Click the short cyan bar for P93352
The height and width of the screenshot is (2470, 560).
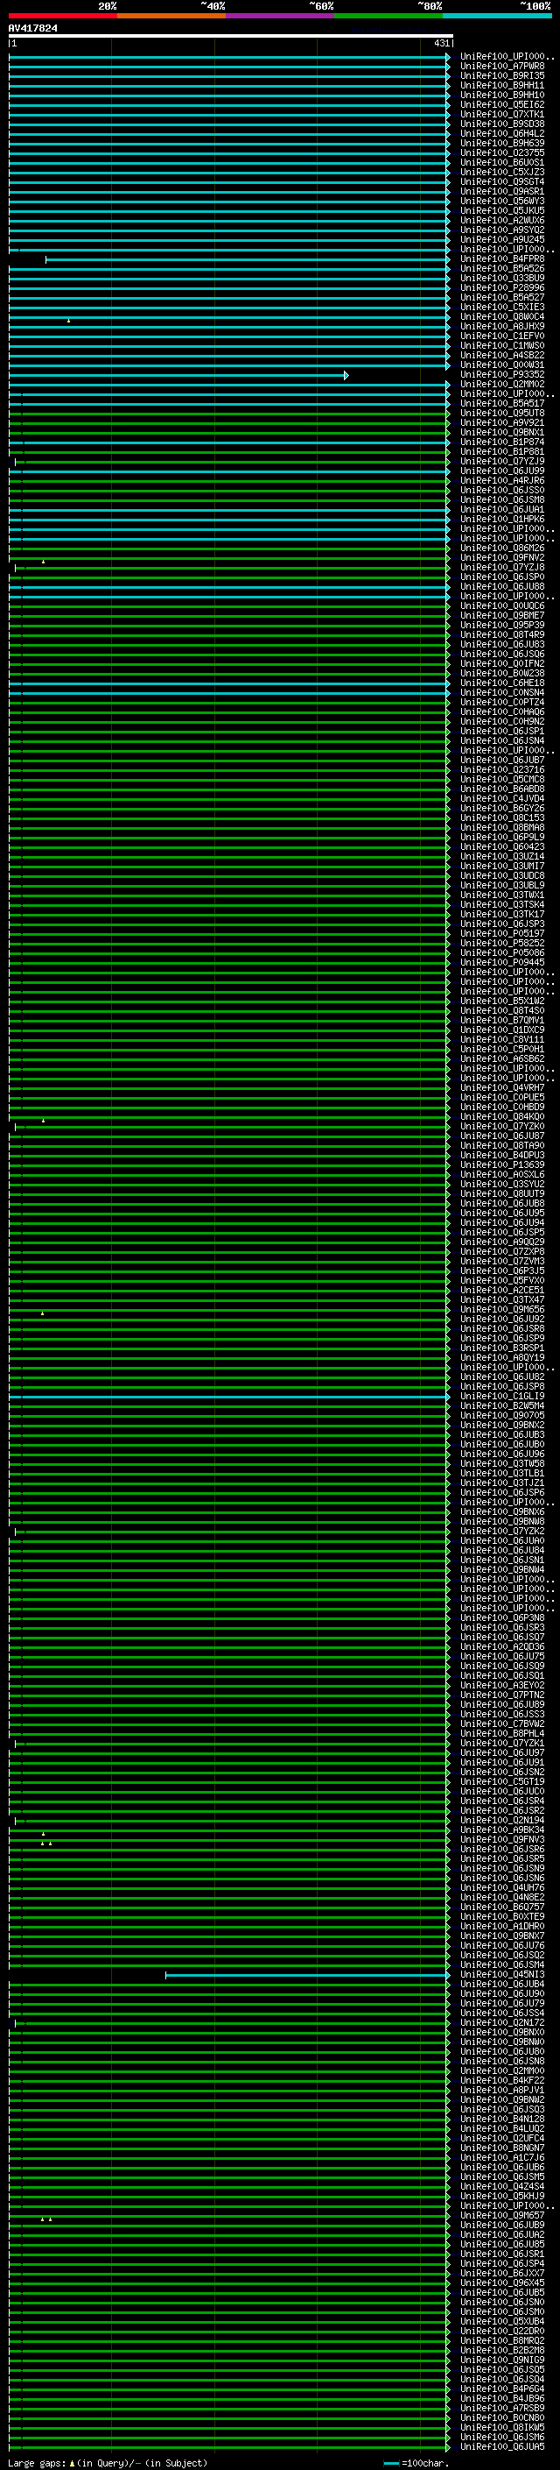(178, 375)
